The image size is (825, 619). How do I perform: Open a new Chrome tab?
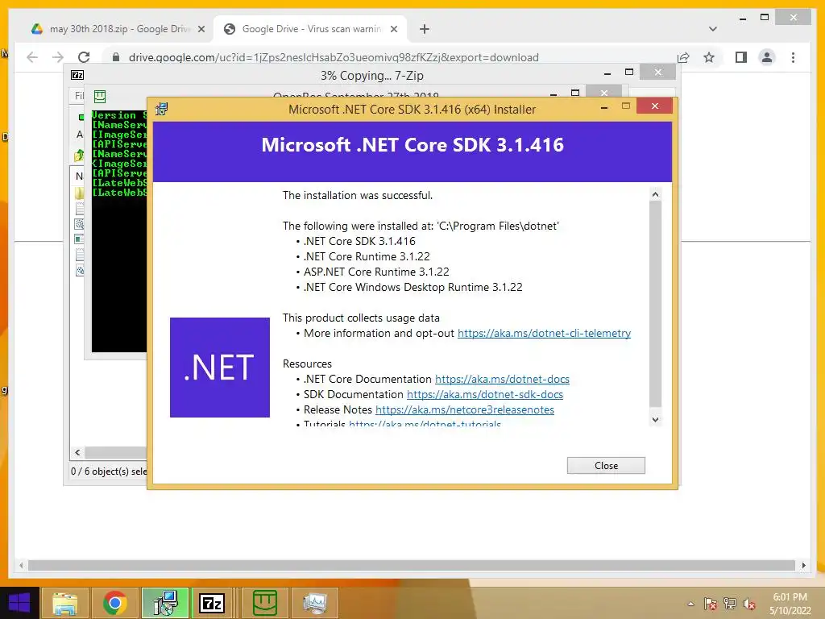(x=425, y=29)
